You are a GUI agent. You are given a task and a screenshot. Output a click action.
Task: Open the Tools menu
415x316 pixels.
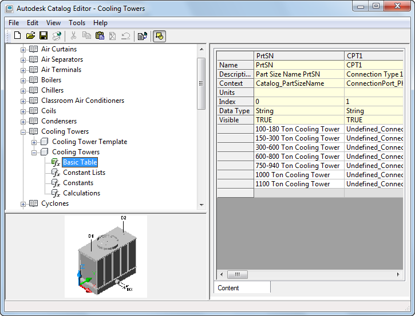77,23
